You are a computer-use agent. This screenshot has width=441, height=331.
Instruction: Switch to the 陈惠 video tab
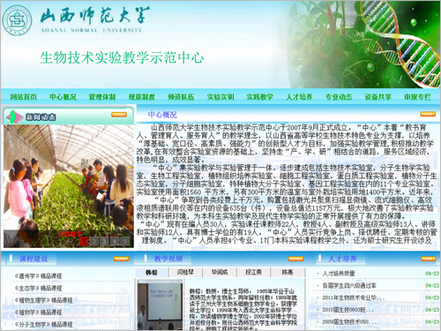[288, 272]
